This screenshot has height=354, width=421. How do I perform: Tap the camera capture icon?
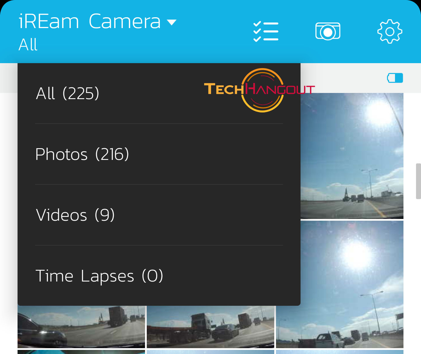[x=328, y=31]
